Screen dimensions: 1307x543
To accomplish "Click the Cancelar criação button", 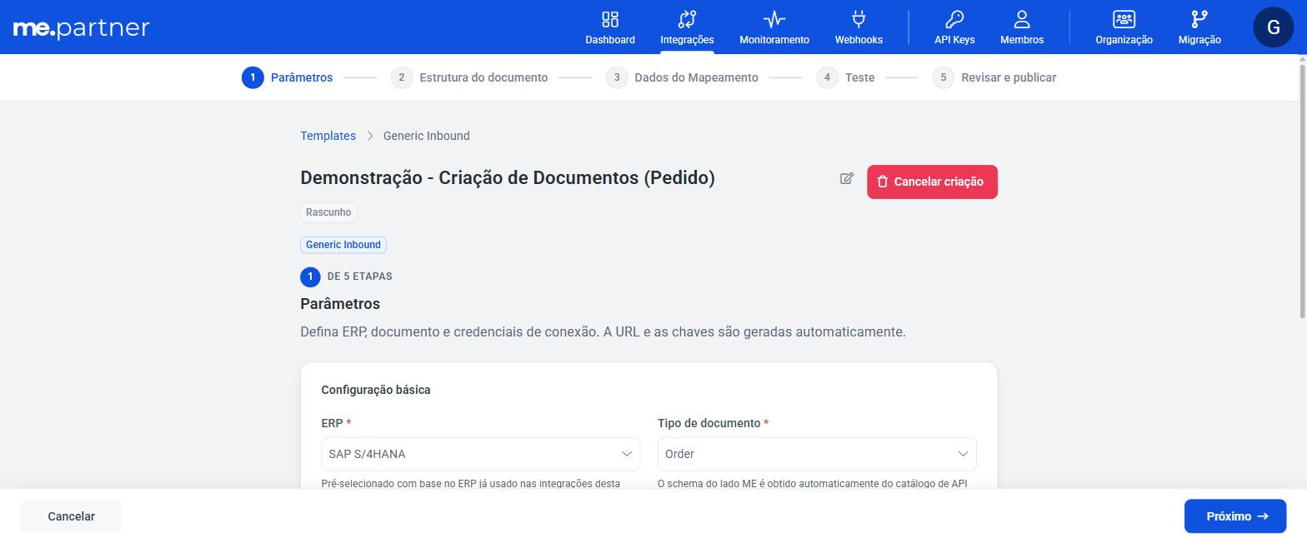I will [932, 182].
